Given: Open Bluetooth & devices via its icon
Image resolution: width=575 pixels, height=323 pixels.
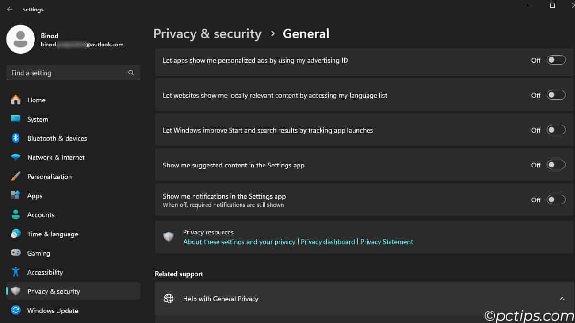Looking at the screenshot, I should point(16,138).
